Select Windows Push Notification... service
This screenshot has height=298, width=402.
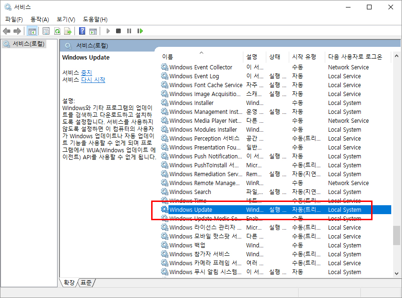[x=276, y=156]
